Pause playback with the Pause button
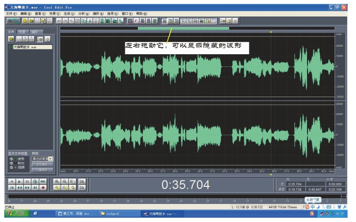The height and width of the screenshot is (222, 356). coord(27,181)
